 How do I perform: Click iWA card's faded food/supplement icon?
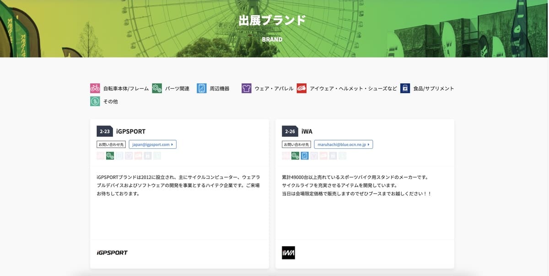pos(333,156)
